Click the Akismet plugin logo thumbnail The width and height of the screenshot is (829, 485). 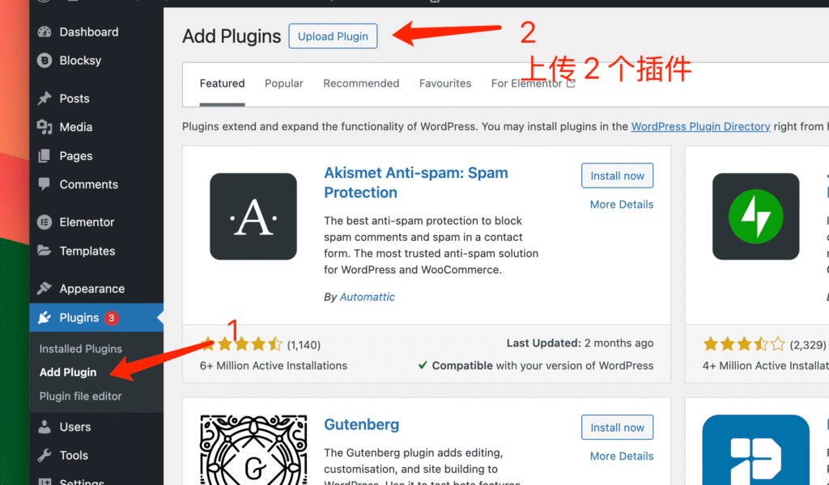pyautogui.click(x=253, y=217)
